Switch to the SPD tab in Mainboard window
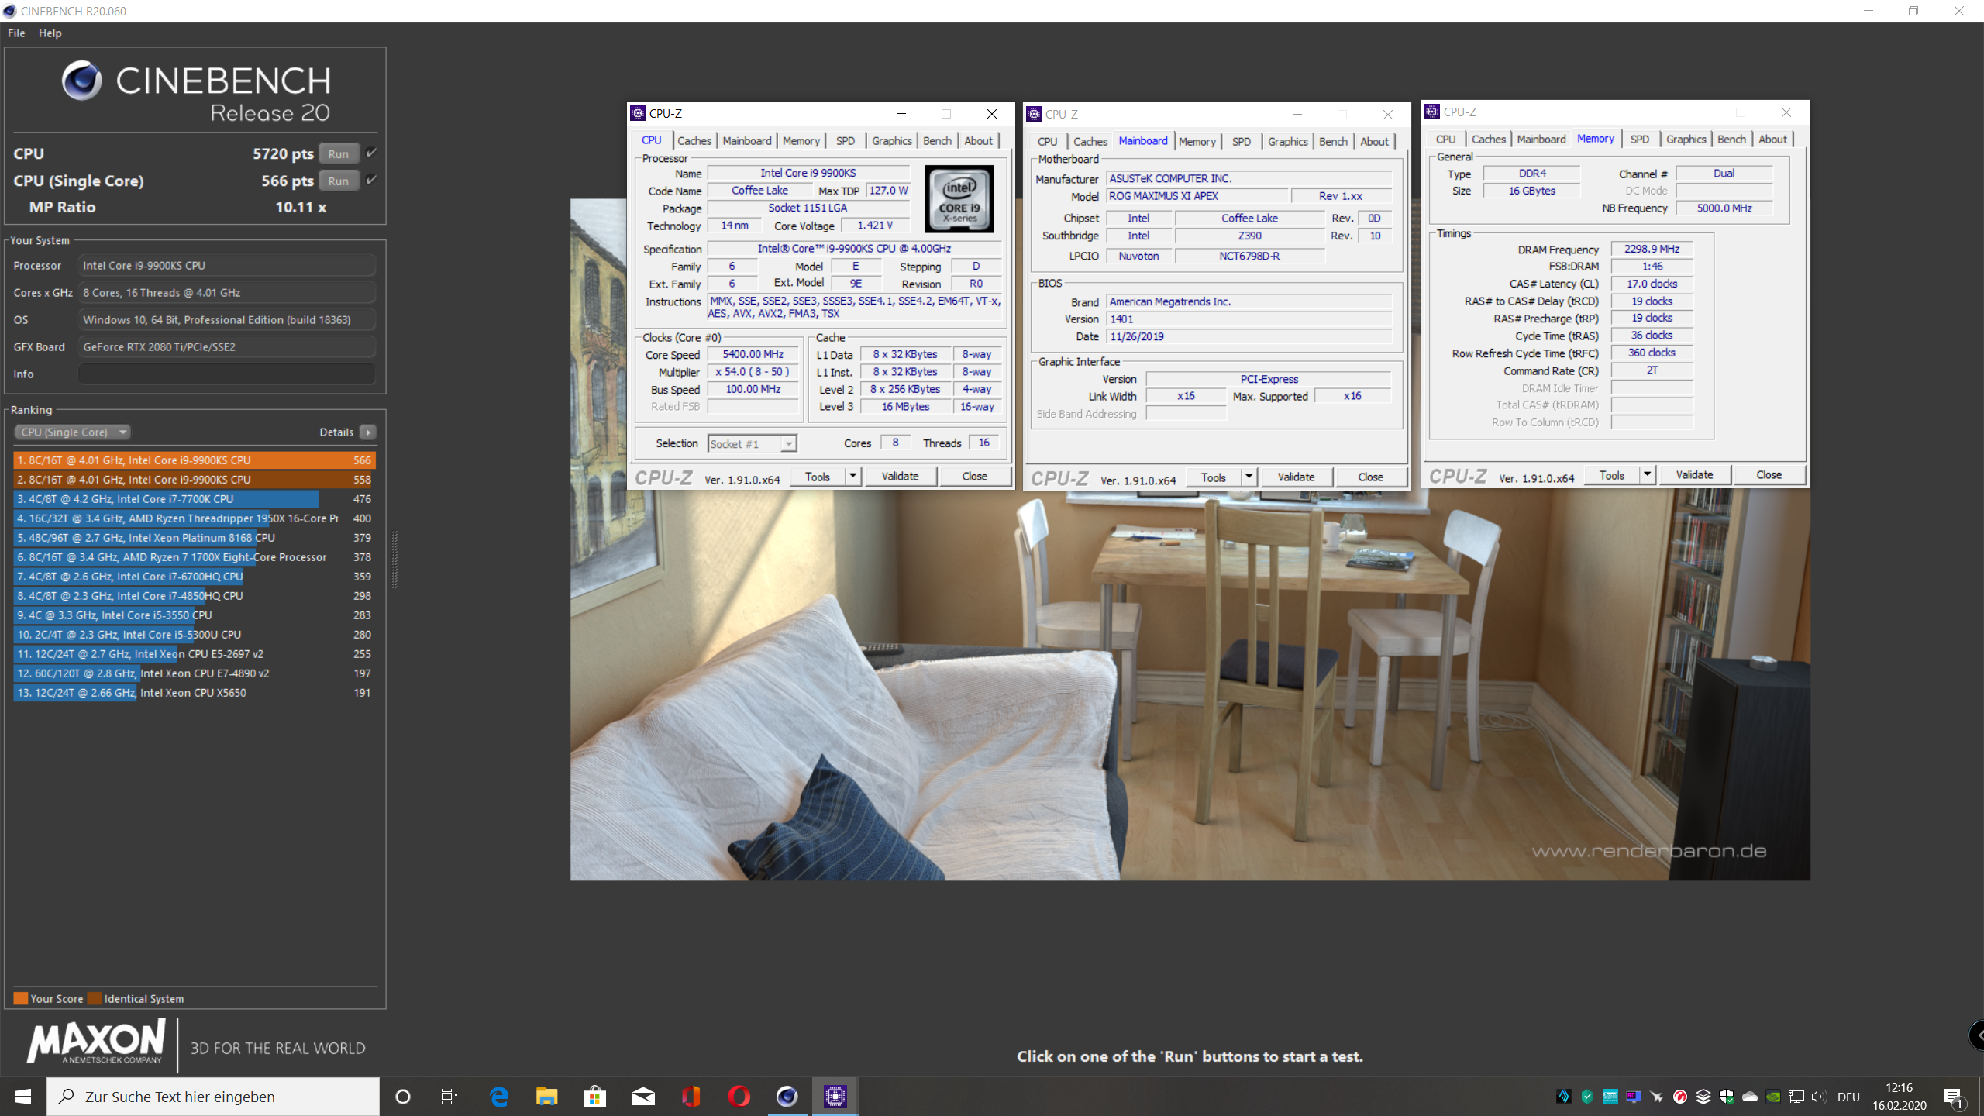Screen dimensions: 1984x1116 (1241, 141)
